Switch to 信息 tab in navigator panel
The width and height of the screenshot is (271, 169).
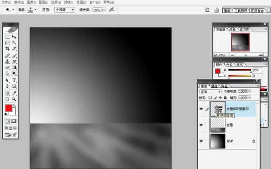pos(233,29)
